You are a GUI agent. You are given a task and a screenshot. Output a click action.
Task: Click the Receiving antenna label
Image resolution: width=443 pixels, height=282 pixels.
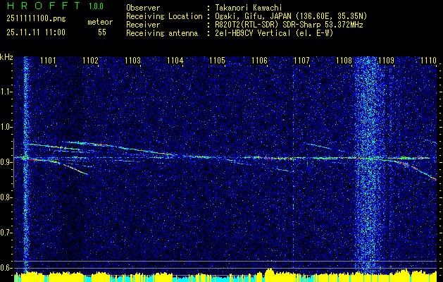tap(162, 33)
